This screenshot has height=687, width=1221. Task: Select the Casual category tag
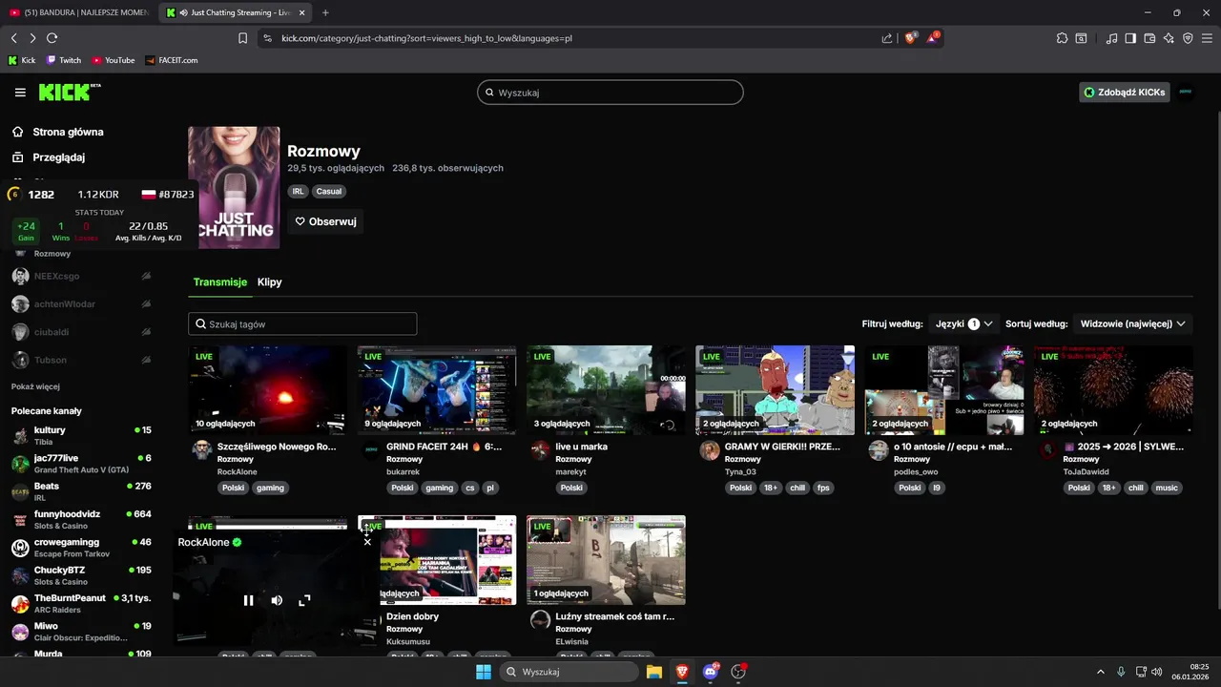[x=329, y=192]
